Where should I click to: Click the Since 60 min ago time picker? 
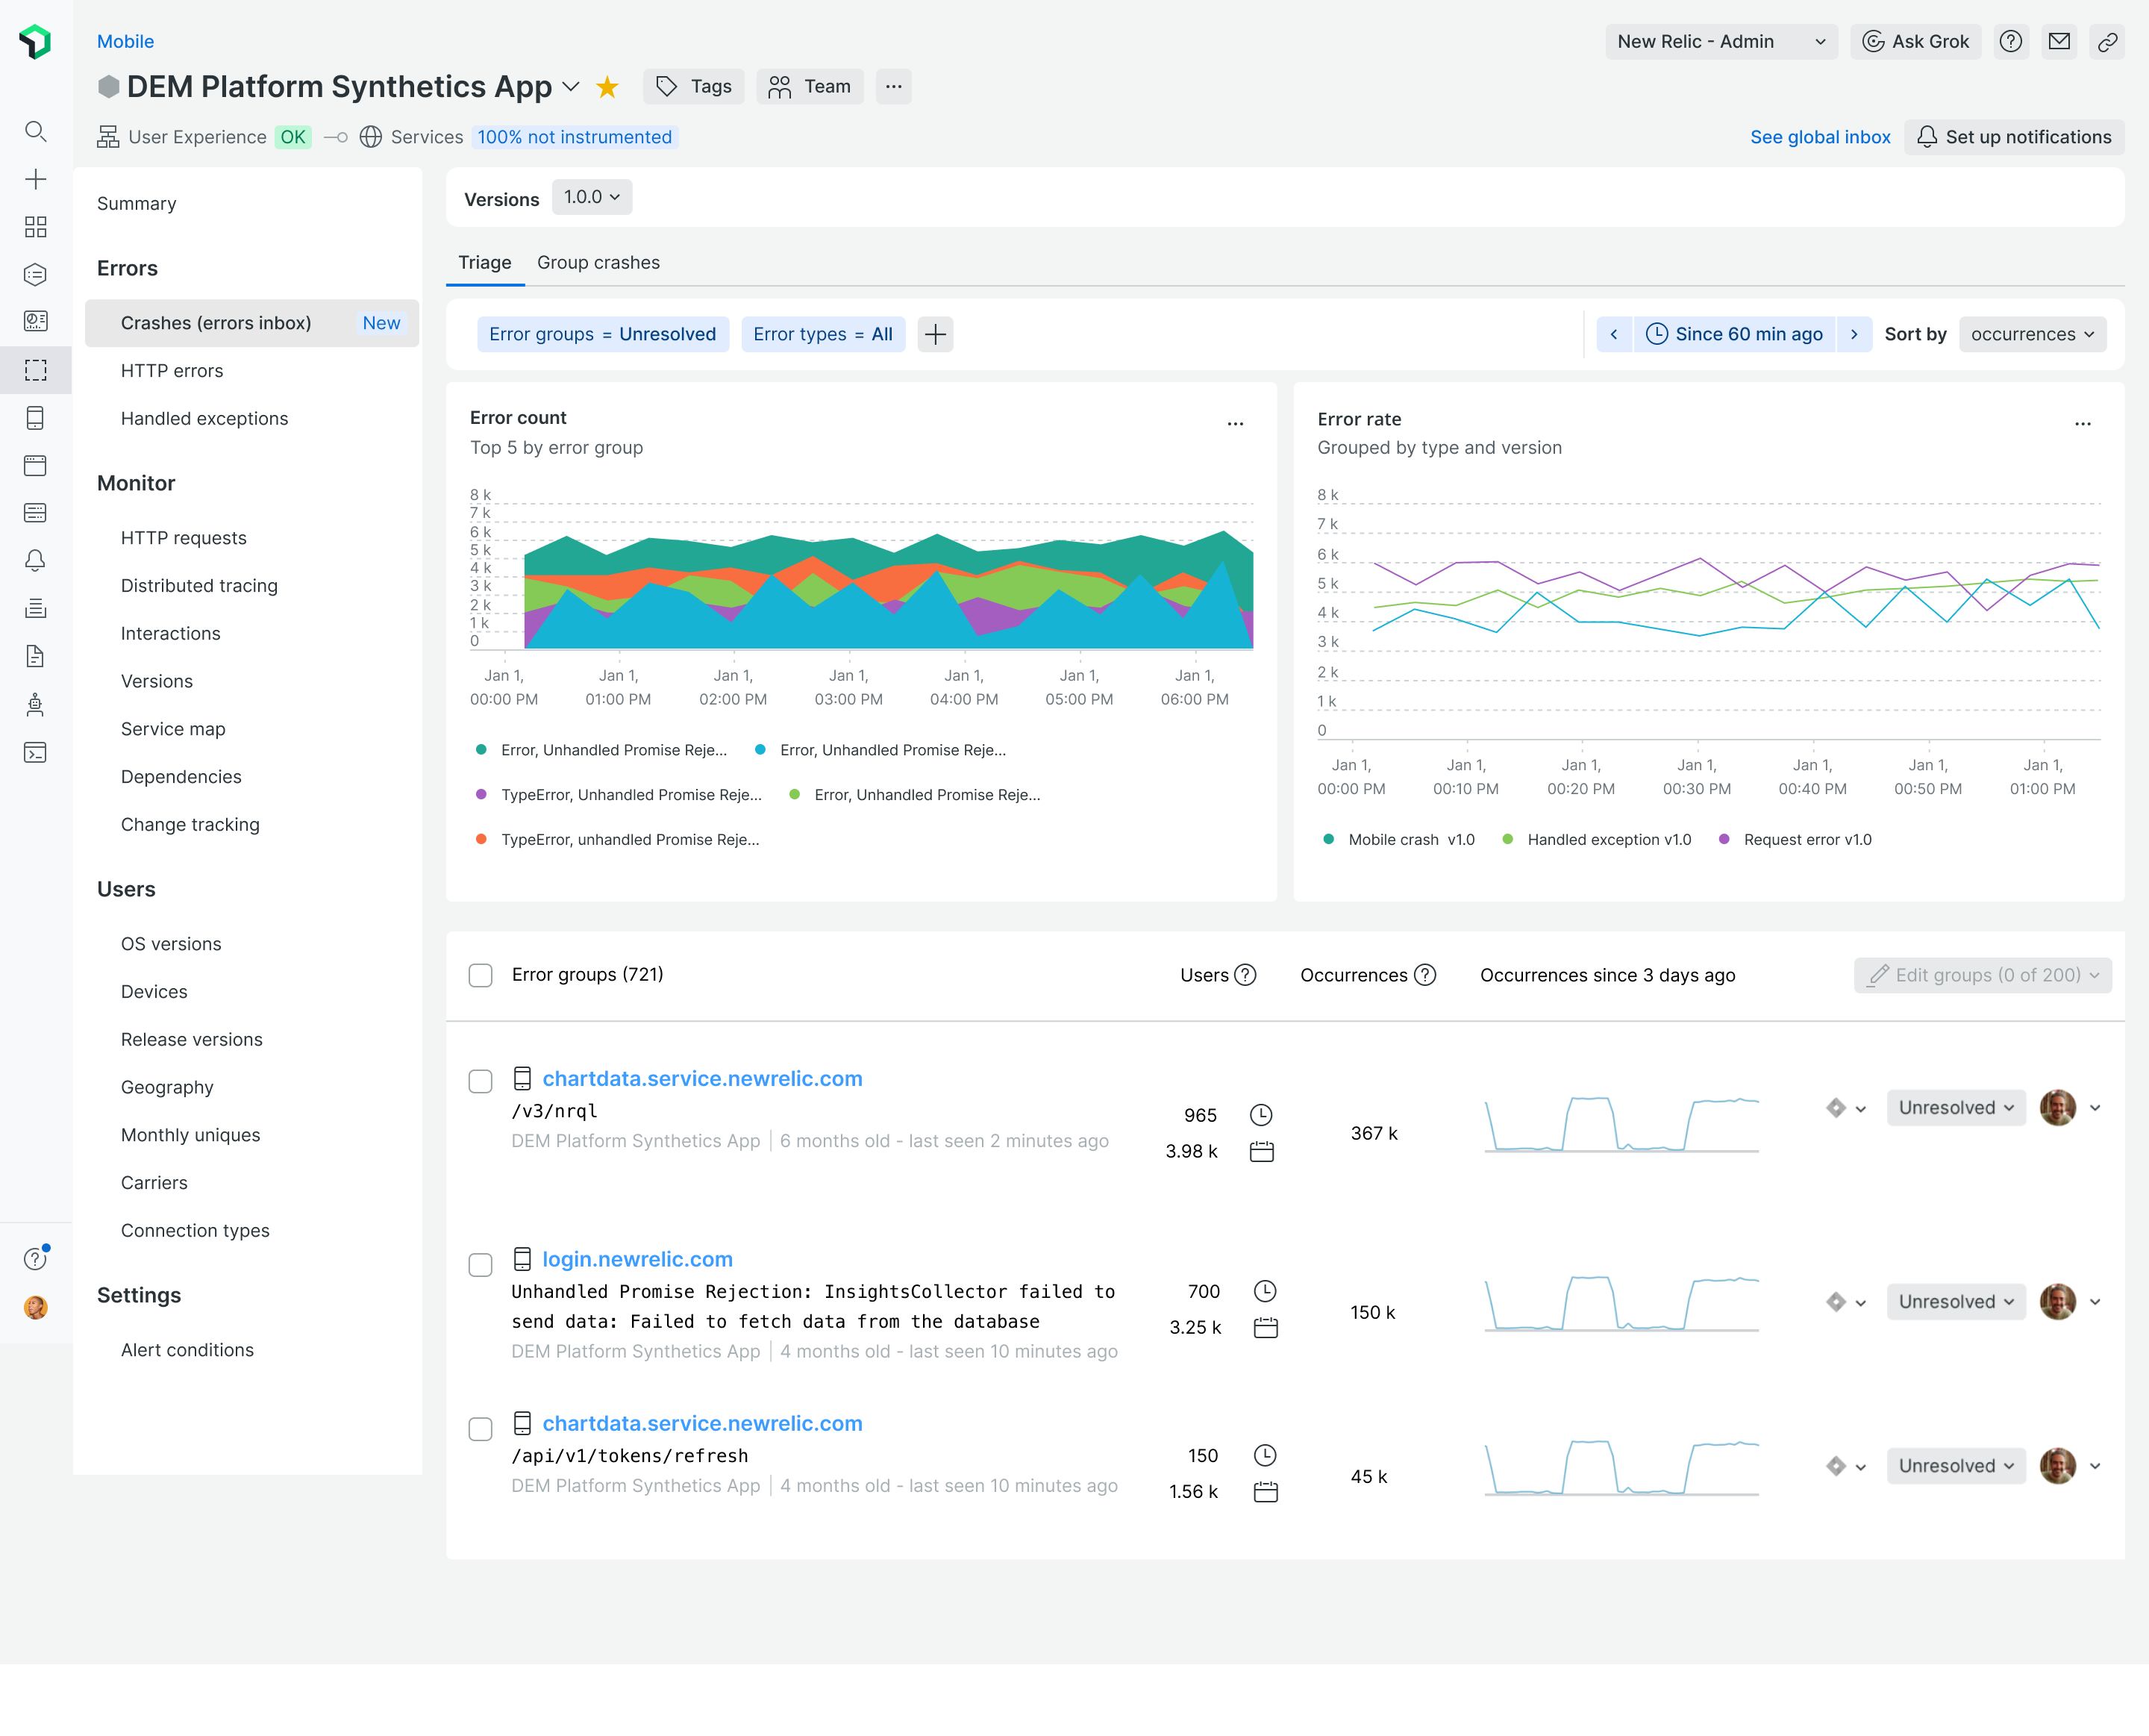click(x=1734, y=334)
